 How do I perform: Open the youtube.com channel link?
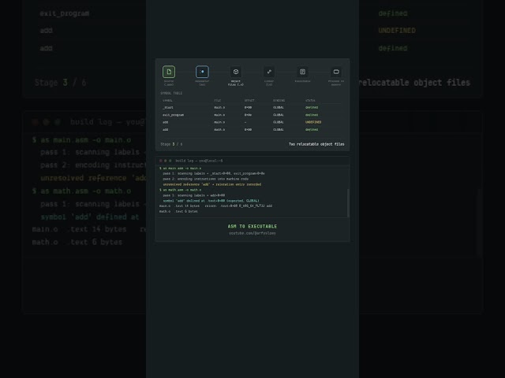pos(252,233)
